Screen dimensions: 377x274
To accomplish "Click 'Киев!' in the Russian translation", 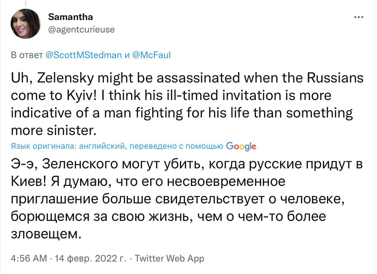I will coord(29,181).
